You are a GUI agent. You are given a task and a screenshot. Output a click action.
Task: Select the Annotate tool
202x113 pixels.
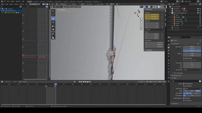pyautogui.click(x=53, y=34)
